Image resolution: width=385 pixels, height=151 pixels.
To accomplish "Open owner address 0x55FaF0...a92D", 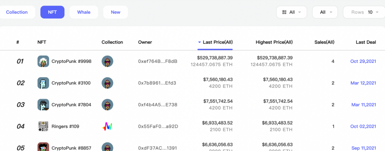I will pos(158,126).
